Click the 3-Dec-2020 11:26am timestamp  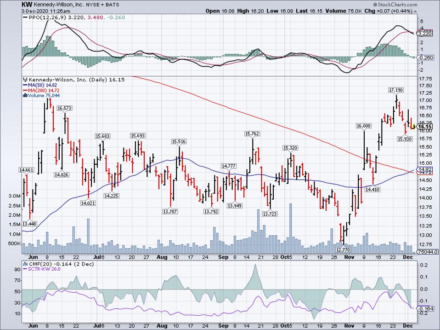click(46, 11)
